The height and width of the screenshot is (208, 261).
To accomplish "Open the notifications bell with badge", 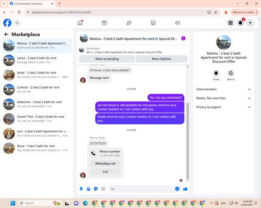I will tap(241, 23).
